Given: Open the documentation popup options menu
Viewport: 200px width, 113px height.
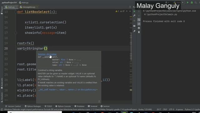Looking at the screenshot, I should (x=99, y=101).
